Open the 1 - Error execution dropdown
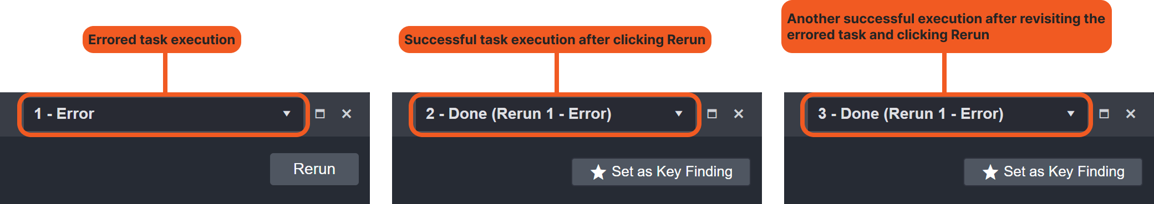Image resolution: width=1154 pixels, height=204 pixels. pyautogui.click(x=163, y=114)
